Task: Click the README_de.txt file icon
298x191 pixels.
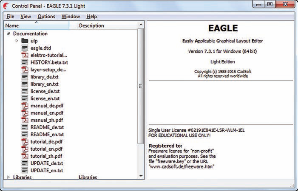Action: coord(25,127)
